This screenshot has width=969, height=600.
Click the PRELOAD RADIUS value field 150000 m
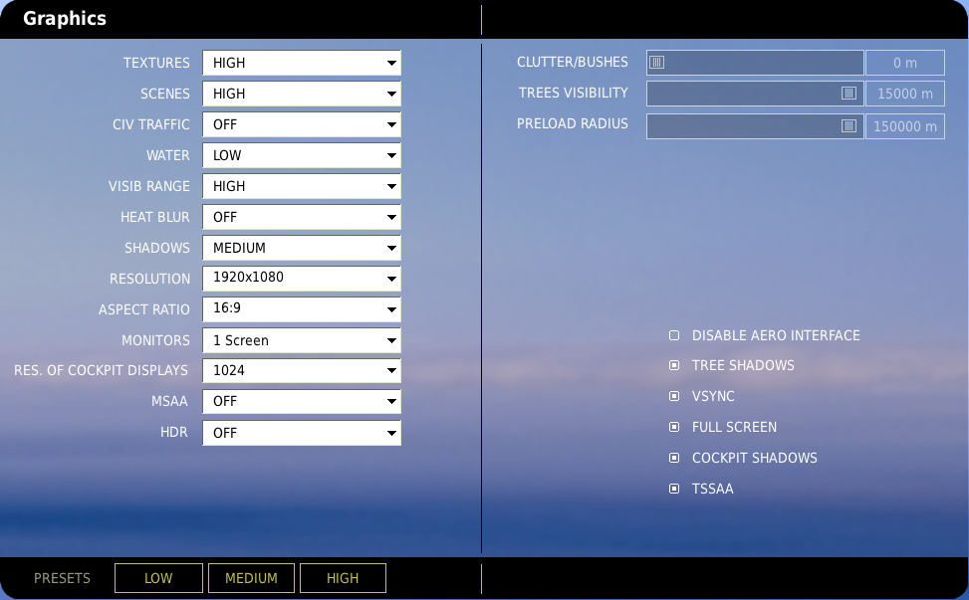pos(905,126)
